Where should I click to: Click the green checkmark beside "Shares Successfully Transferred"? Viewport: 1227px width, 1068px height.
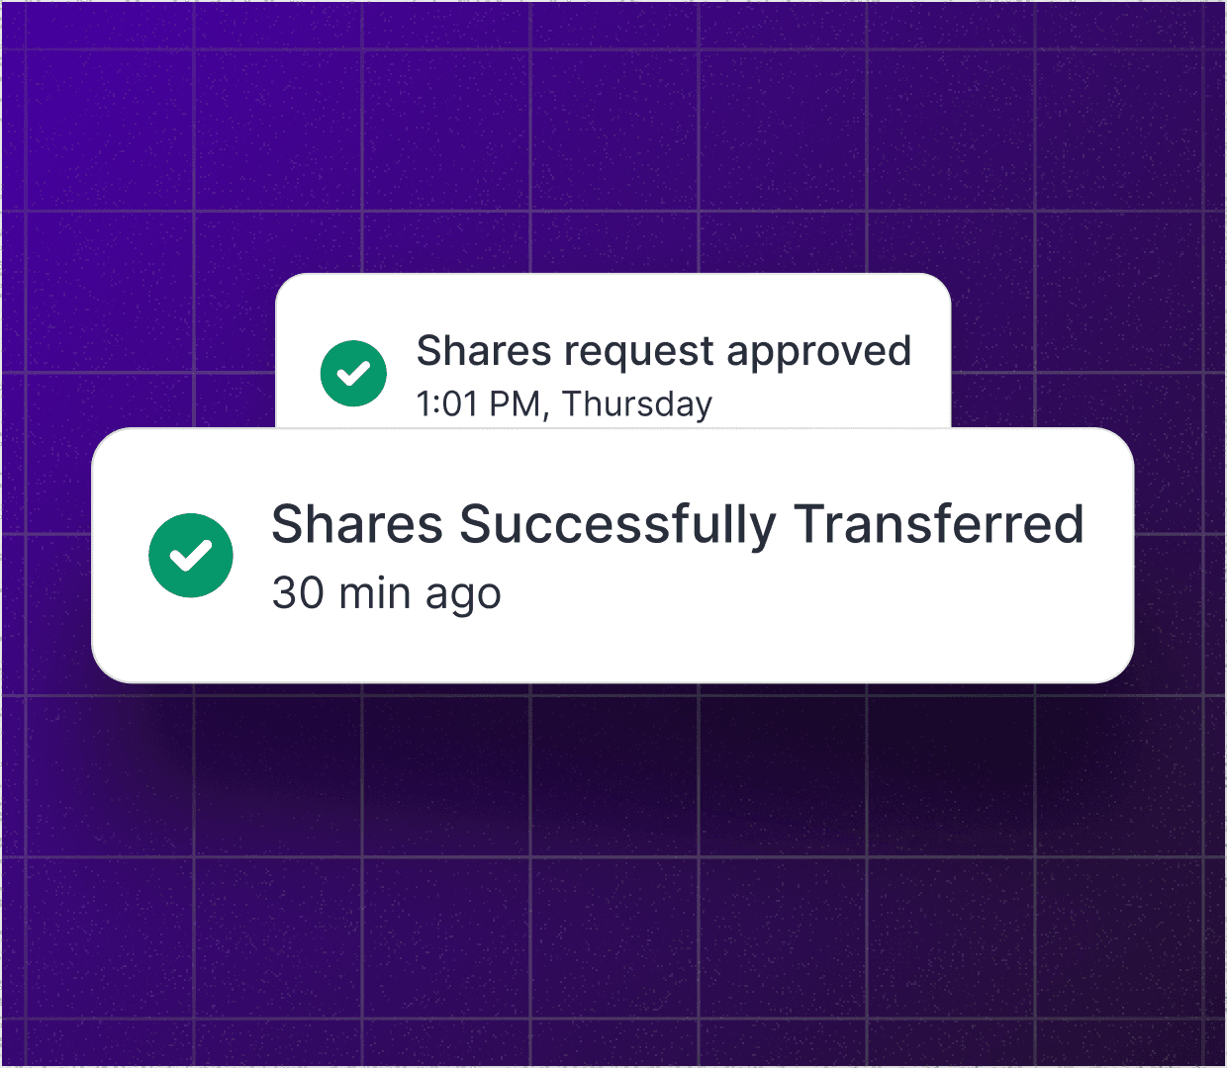tap(191, 556)
